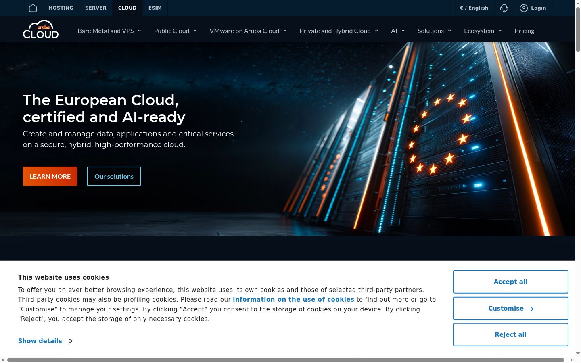The width and height of the screenshot is (581, 363).
Task: Expand Private and Hybrid Cloud menu
Action: point(339,31)
